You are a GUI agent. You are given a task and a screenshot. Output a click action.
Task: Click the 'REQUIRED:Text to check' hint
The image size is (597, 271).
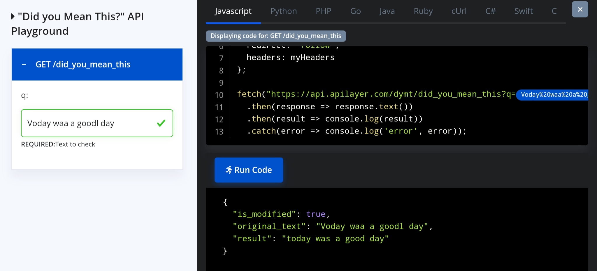[x=58, y=144]
